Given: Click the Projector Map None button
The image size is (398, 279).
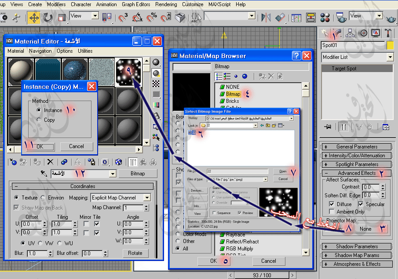Looking at the screenshot, I should [x=365, y=229].
